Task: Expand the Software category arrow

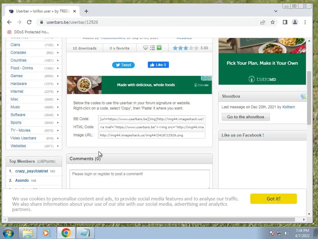Action: coord(58,115)
